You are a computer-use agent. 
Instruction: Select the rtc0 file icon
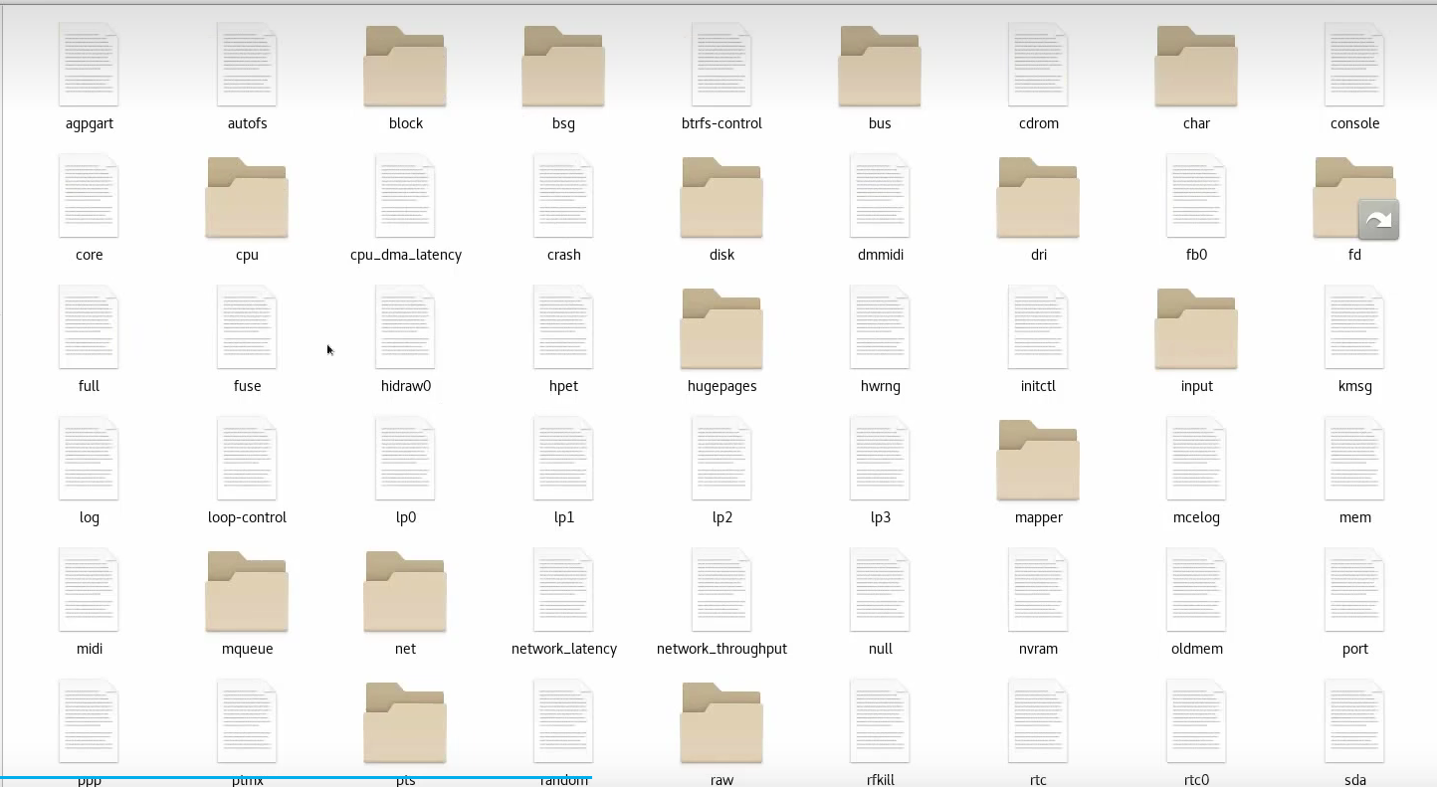point(1196,721)
